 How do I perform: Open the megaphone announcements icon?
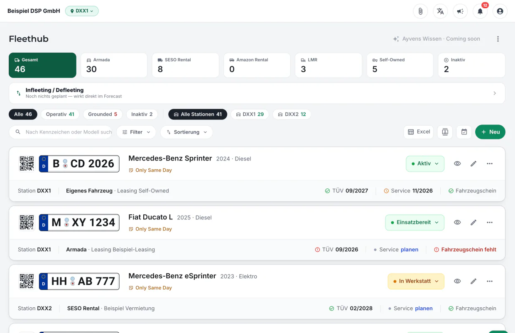460,11
